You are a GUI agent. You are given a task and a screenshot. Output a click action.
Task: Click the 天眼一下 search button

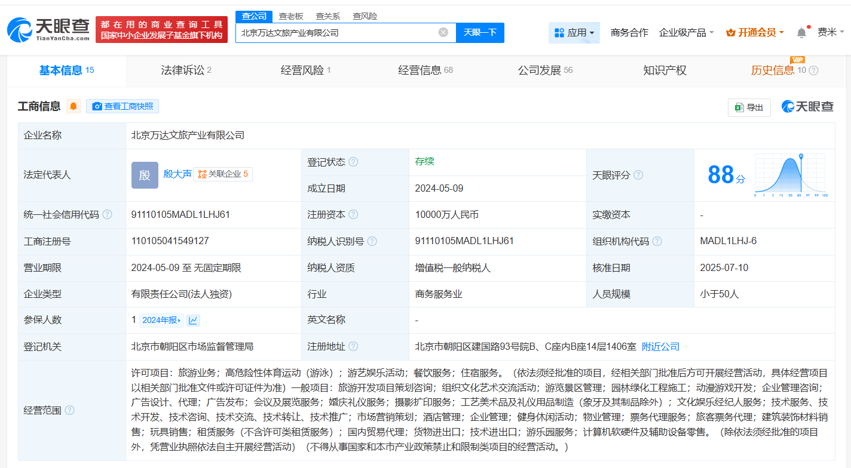point(480,33)
